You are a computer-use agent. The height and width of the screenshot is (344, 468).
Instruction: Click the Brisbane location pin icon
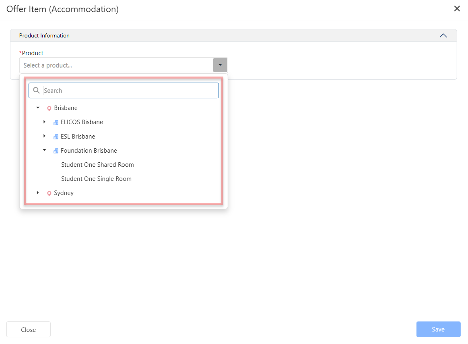[49, 108]
